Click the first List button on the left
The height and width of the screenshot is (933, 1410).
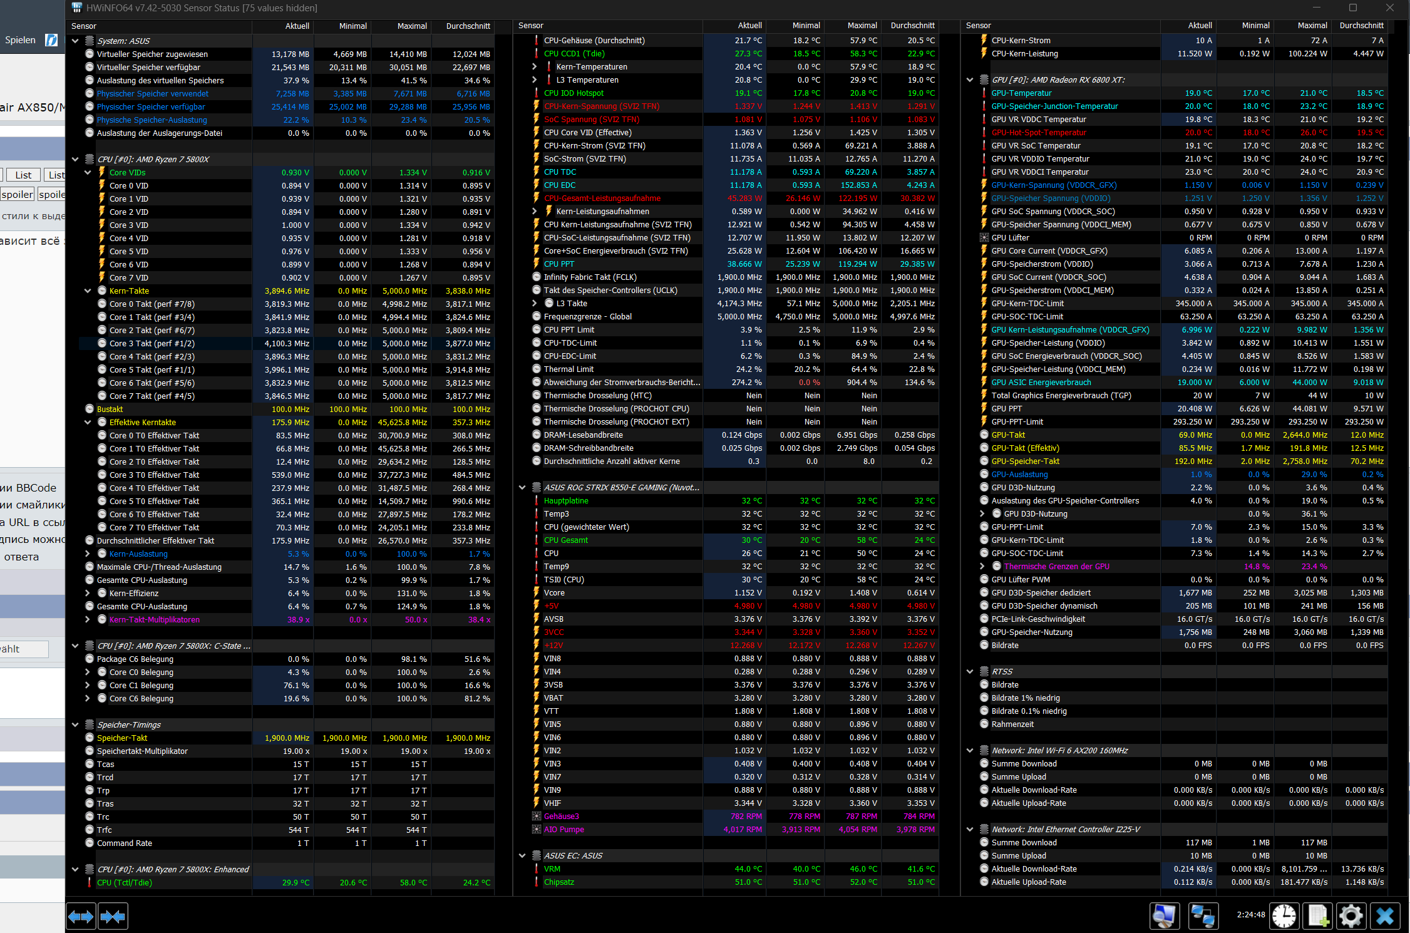(23, 175)
